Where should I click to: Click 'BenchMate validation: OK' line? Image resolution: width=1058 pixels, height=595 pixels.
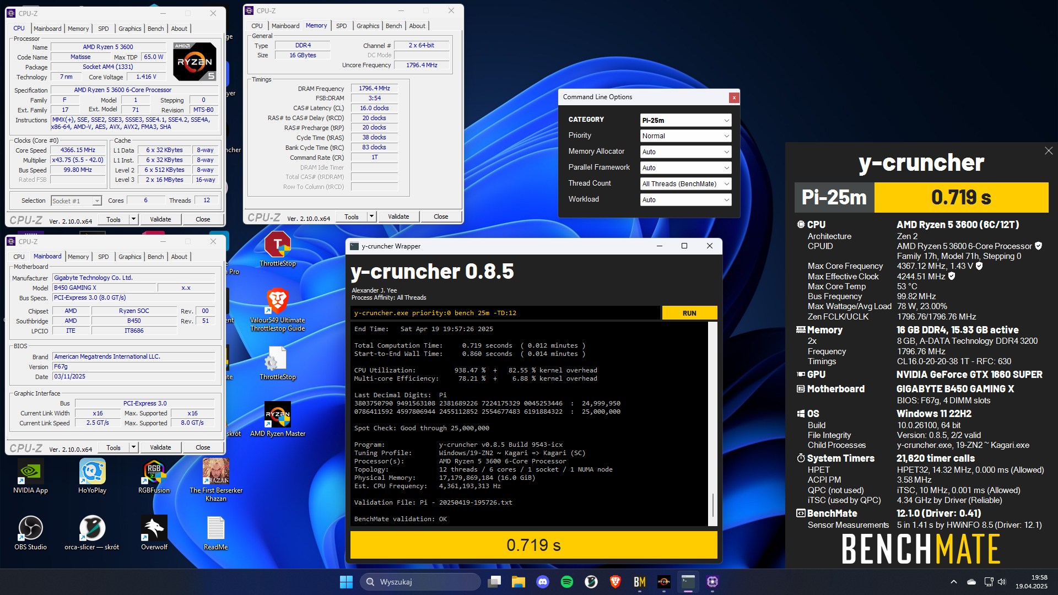[x=401, y=519]
